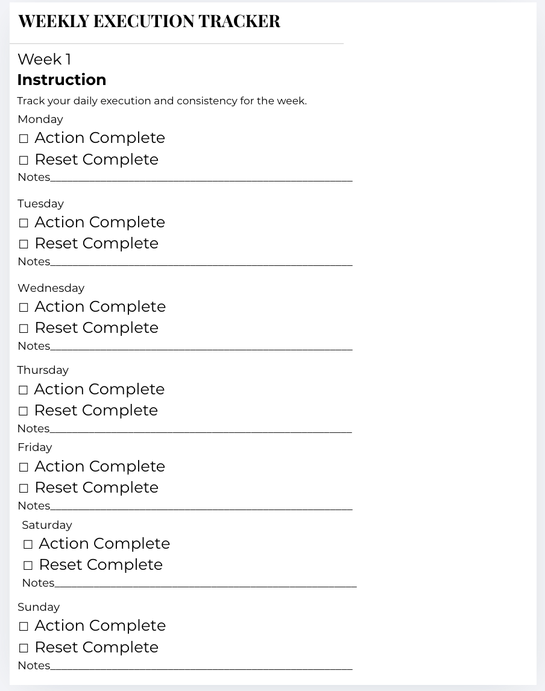Click Wednesday's Notes writing line

click(x=201, y=346)
